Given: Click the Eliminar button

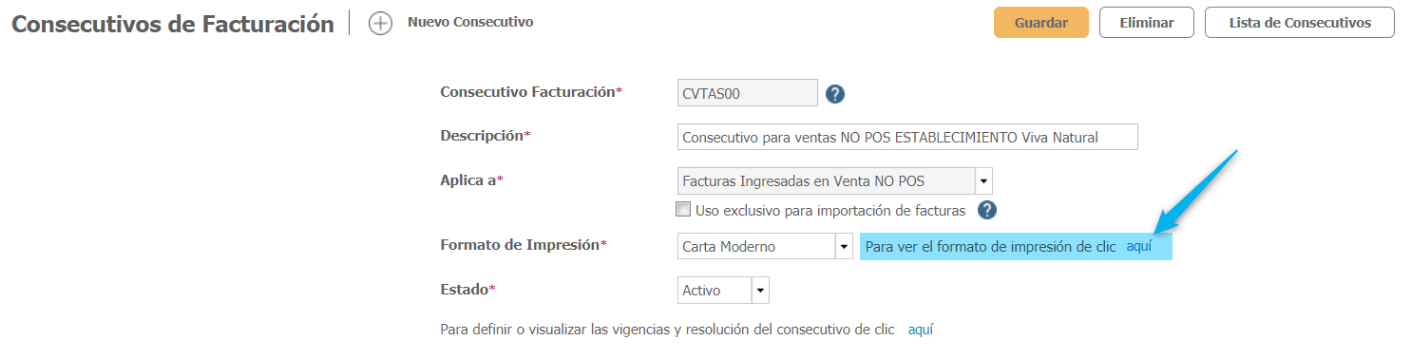Looking at the screenshot, I should point(1147,23).
